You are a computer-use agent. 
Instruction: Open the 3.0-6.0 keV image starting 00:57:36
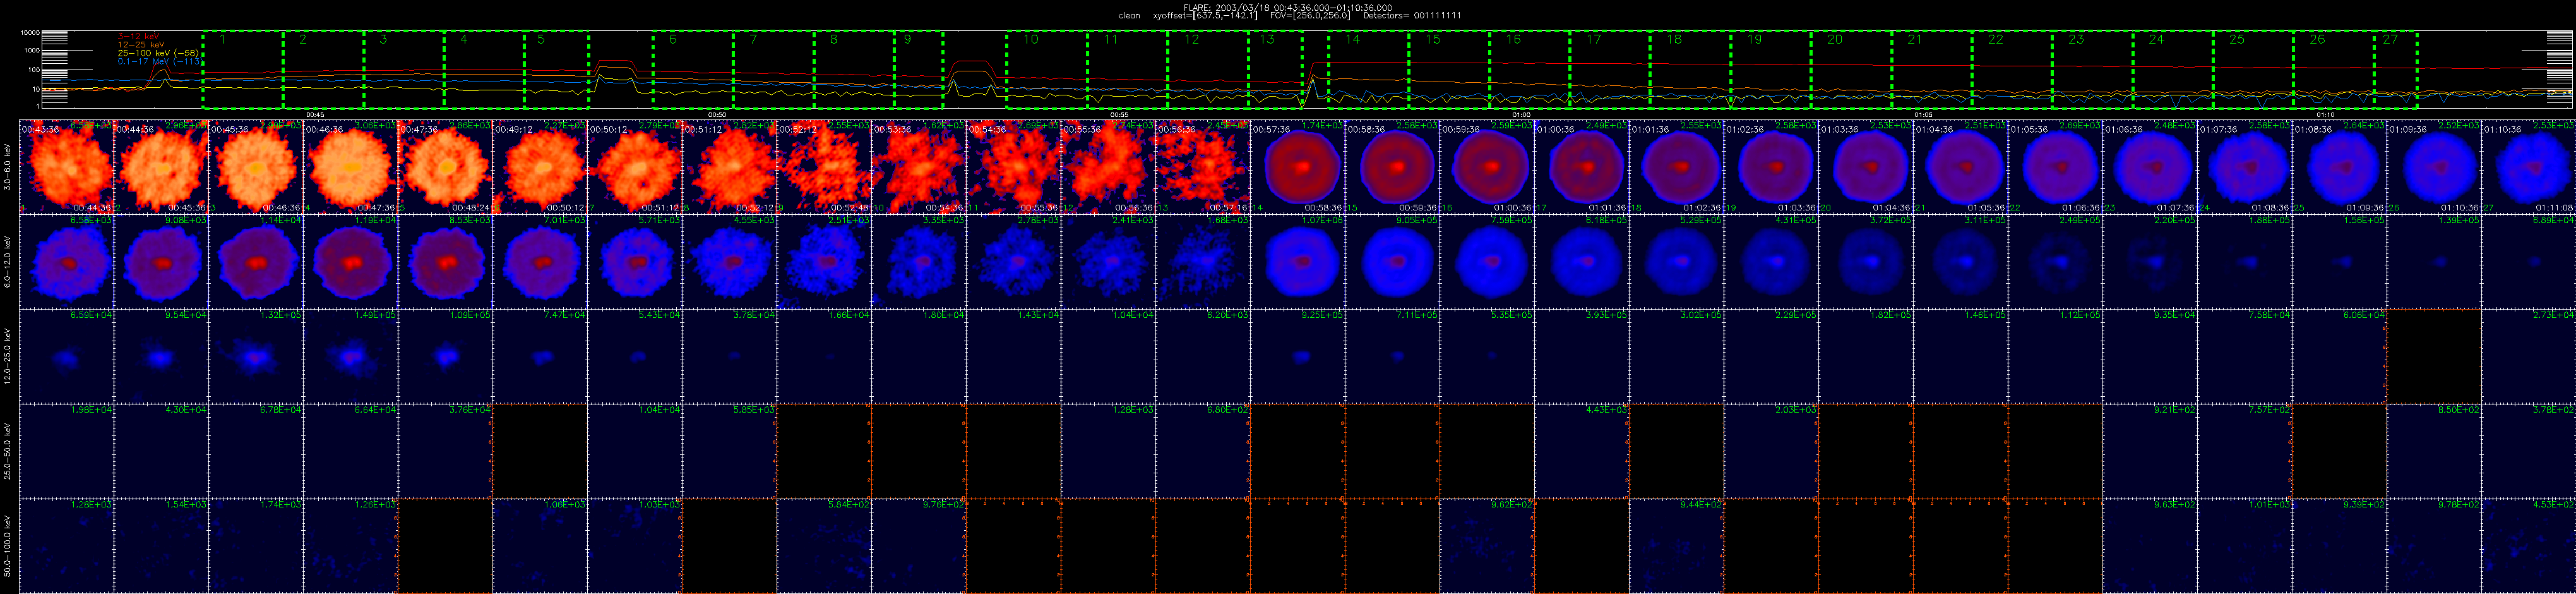click(1298, 166)
